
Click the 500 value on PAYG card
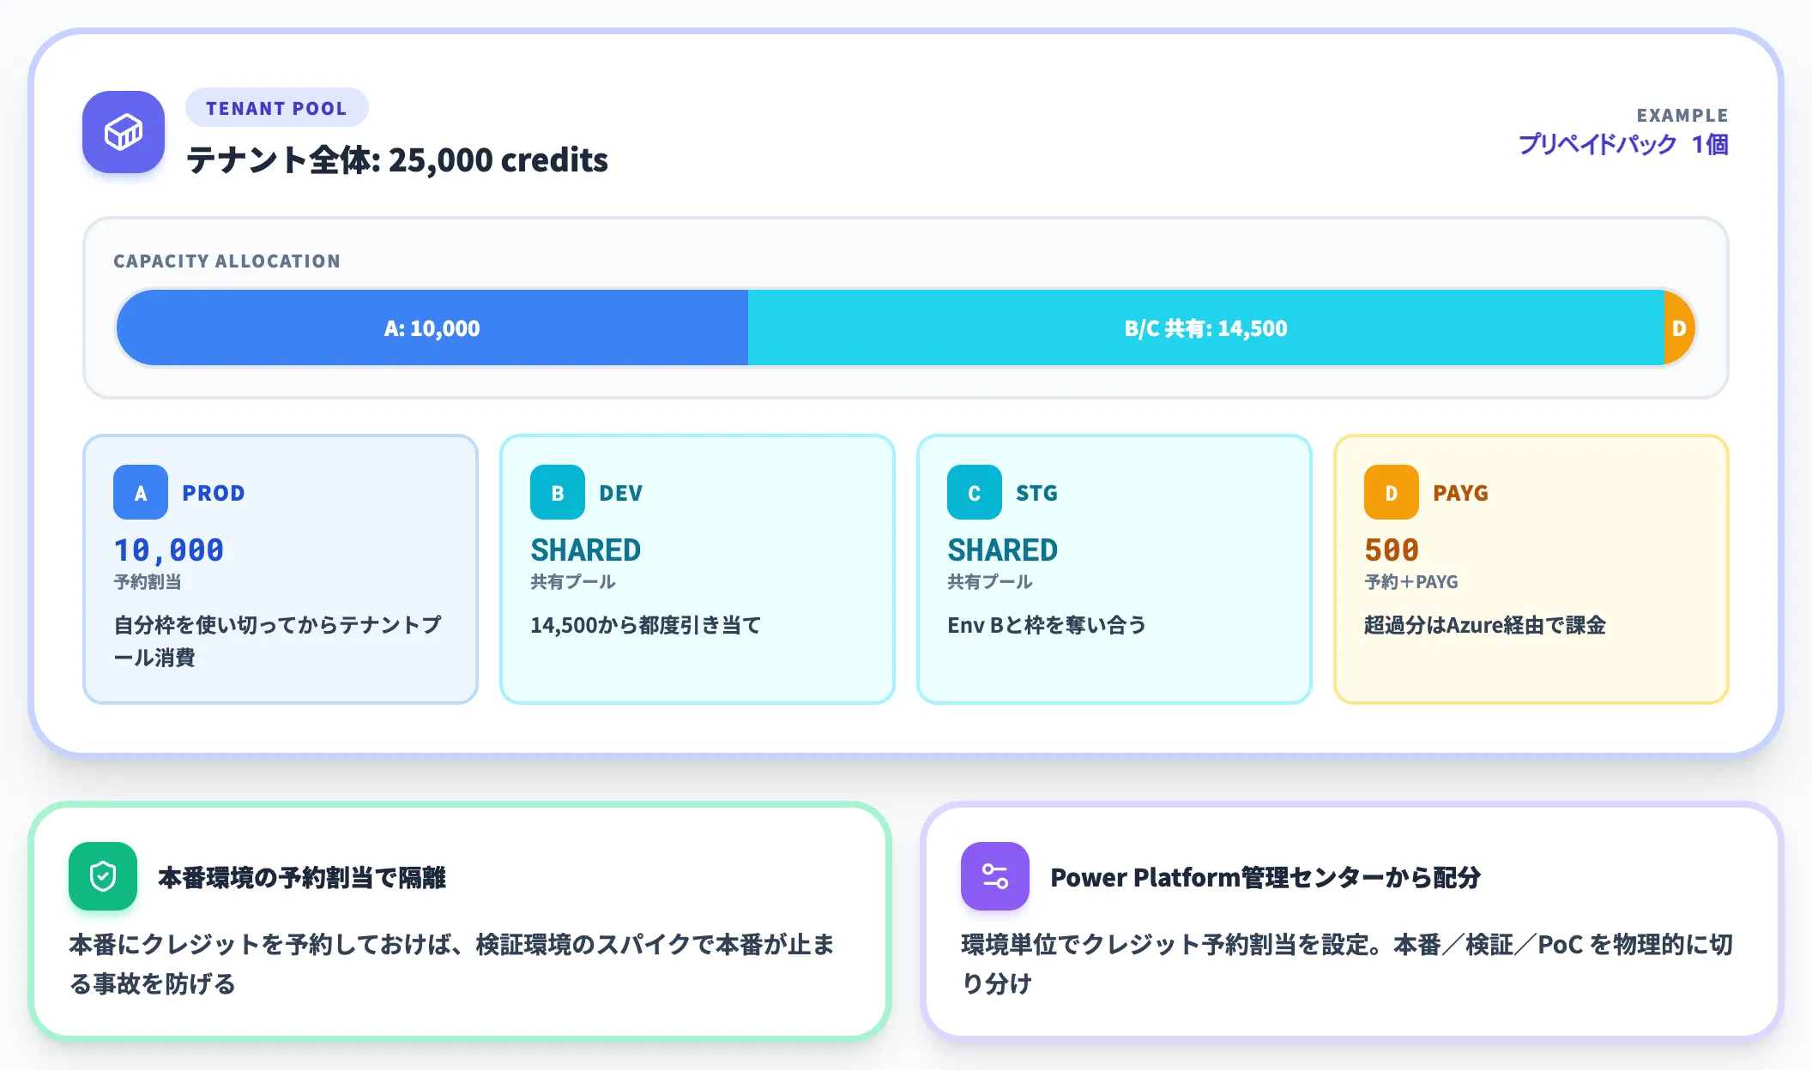coord(1392,550)
